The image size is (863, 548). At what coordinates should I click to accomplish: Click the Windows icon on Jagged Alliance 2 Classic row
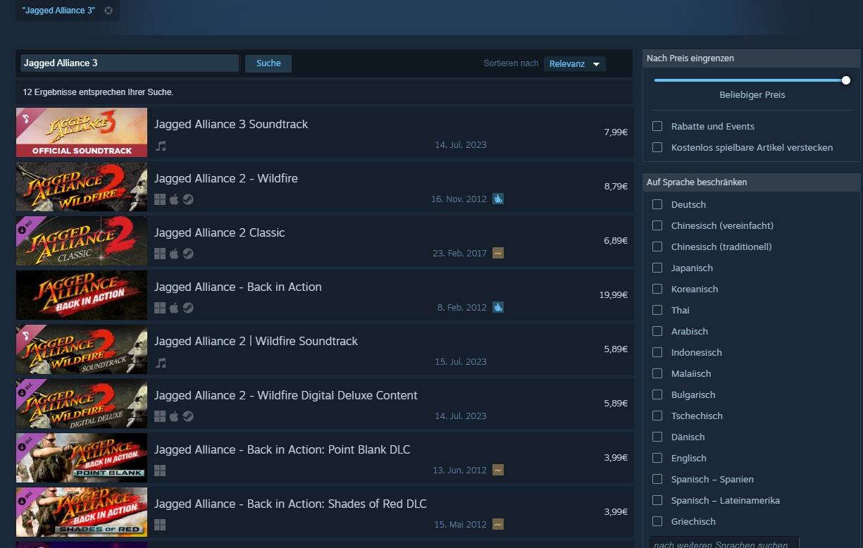[x=160, y=254]
